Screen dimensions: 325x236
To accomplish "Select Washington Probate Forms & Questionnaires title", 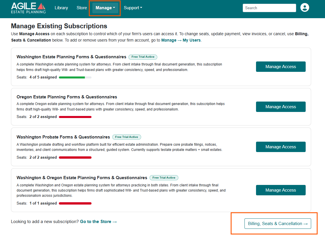I will 63,137.
